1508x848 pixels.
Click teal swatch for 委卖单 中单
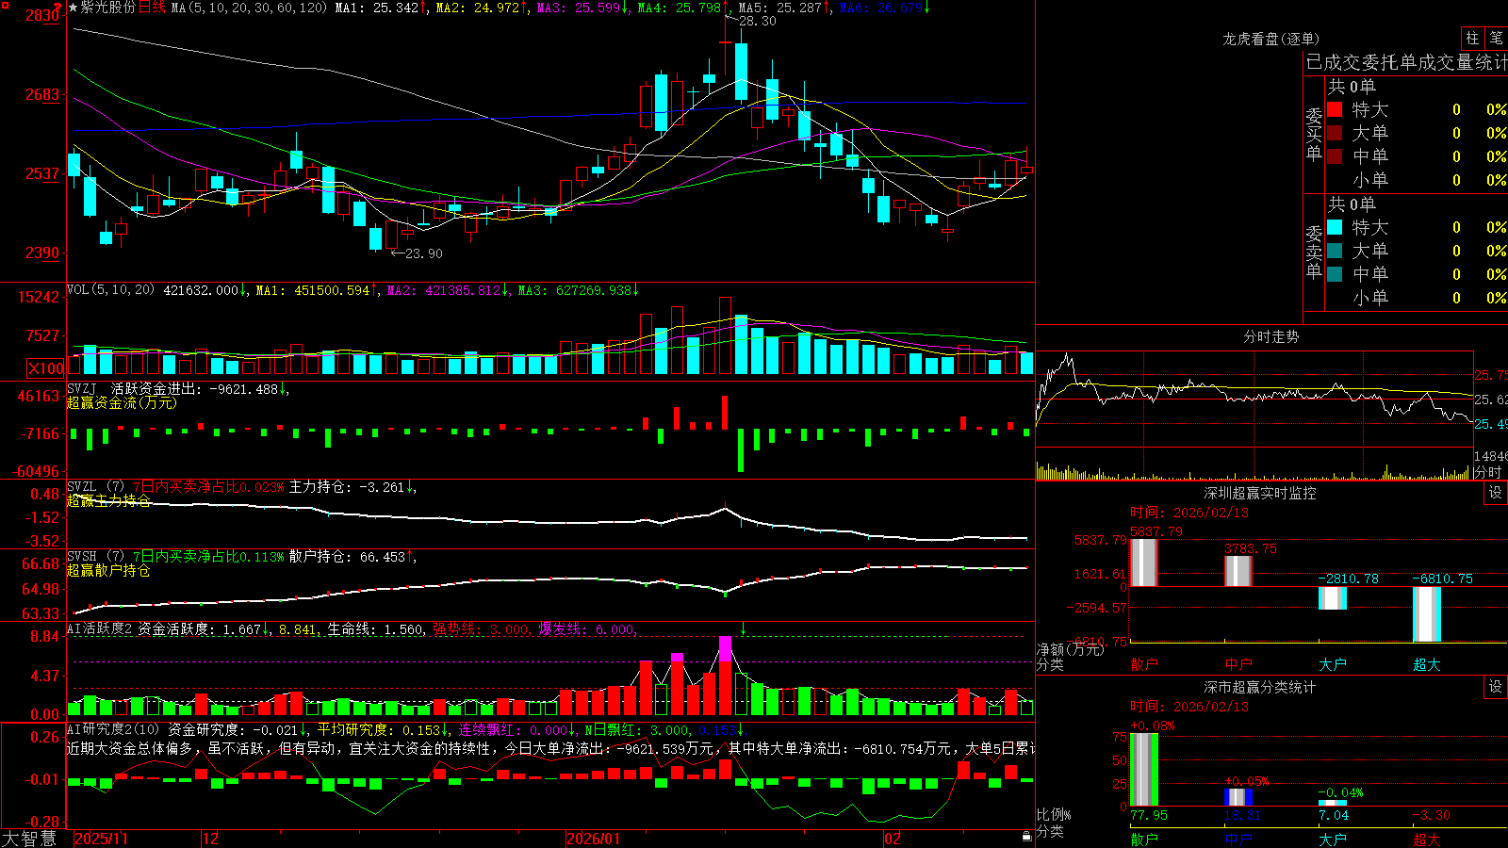pos(1335,273)
